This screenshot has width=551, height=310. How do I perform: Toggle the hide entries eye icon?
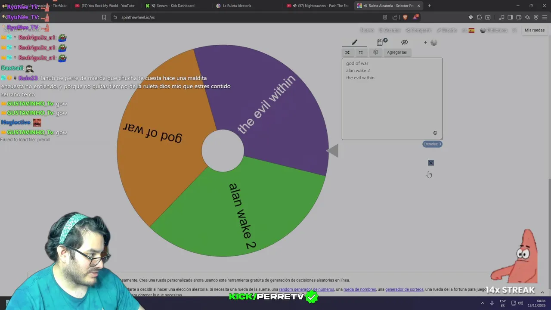[404, 42]
